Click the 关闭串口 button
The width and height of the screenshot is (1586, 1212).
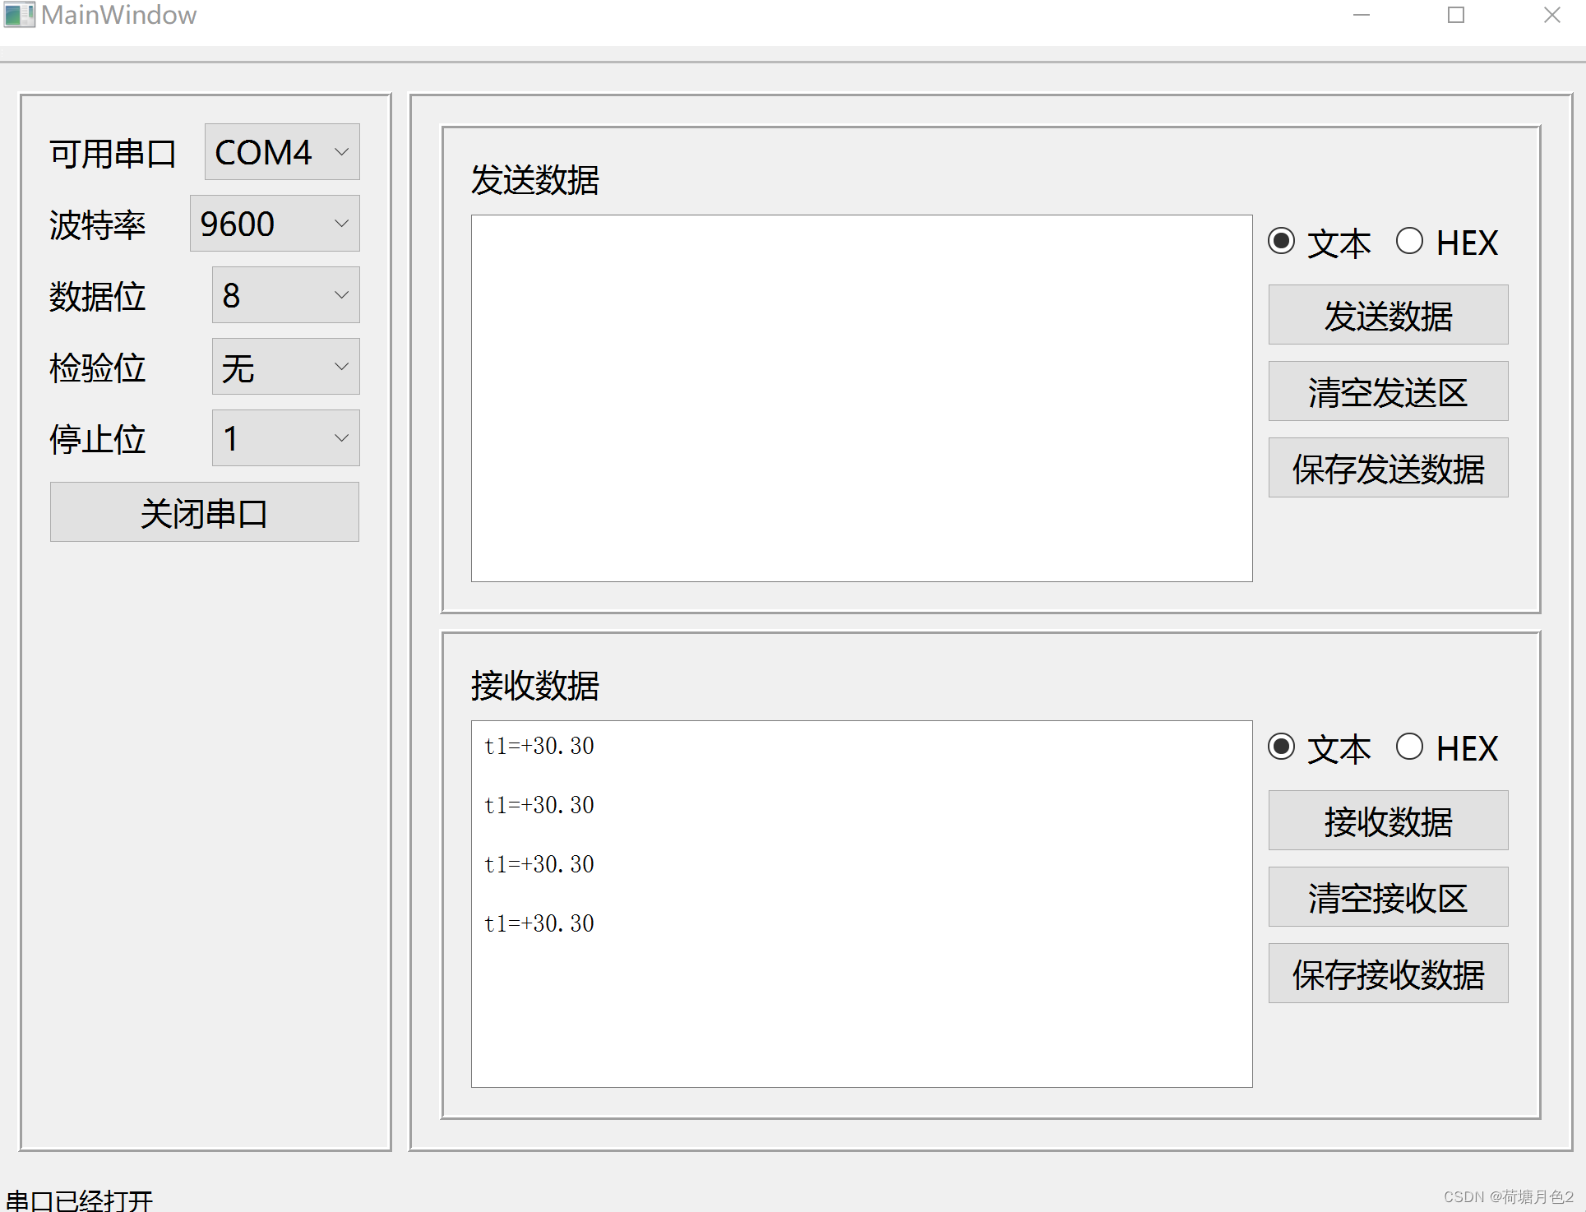(x=205, y=512)
